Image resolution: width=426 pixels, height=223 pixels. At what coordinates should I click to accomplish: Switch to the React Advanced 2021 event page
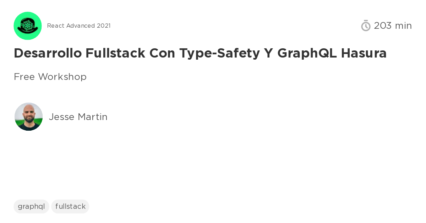(x=79, y=26)
